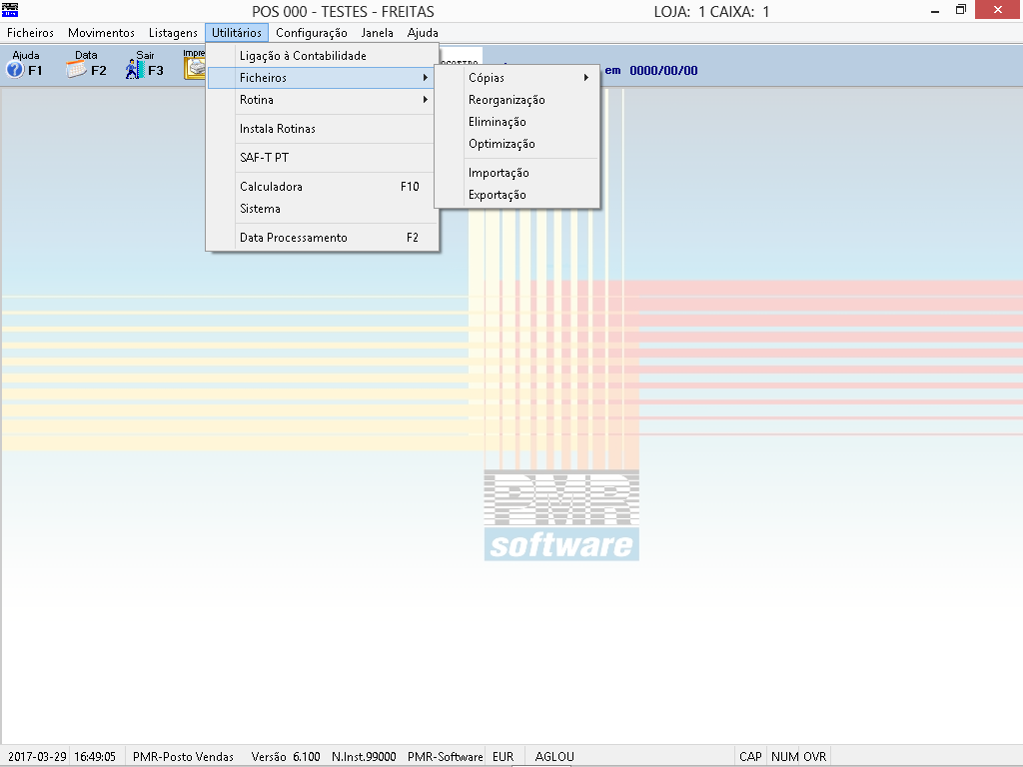Open the Configuração menu in menu bar
Screen dimensions: 1023x767
point(311,33)
